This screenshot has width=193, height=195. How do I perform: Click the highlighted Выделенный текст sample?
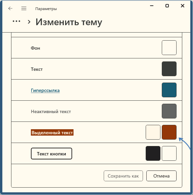pos(52,133)
